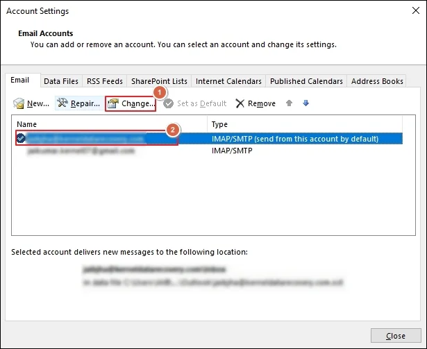This screenshot has height=349, width=427.
Task: Click the Change... button label
Action: tap(138, 103)
